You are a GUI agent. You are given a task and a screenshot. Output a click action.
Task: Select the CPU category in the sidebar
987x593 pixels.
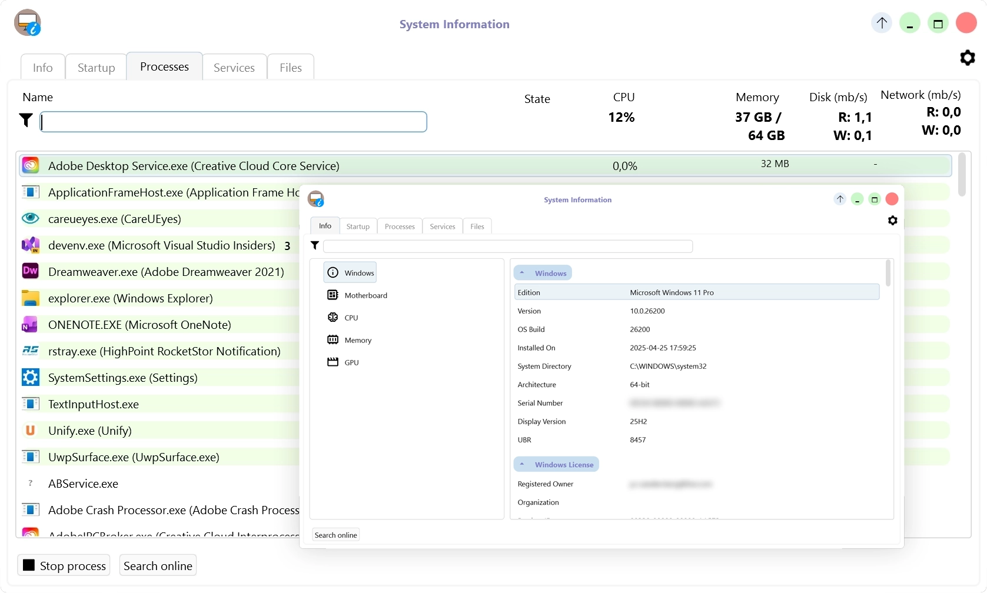click(x=343, y=317)
